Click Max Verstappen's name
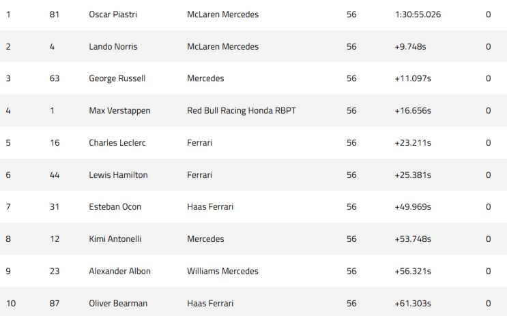This screenshot has height=316, width=507. coord(119,111)
